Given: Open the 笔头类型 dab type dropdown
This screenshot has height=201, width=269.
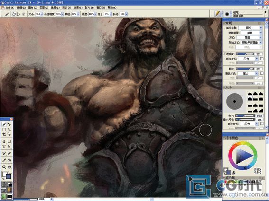Looking at the screenshot, I should click(250, 28).
